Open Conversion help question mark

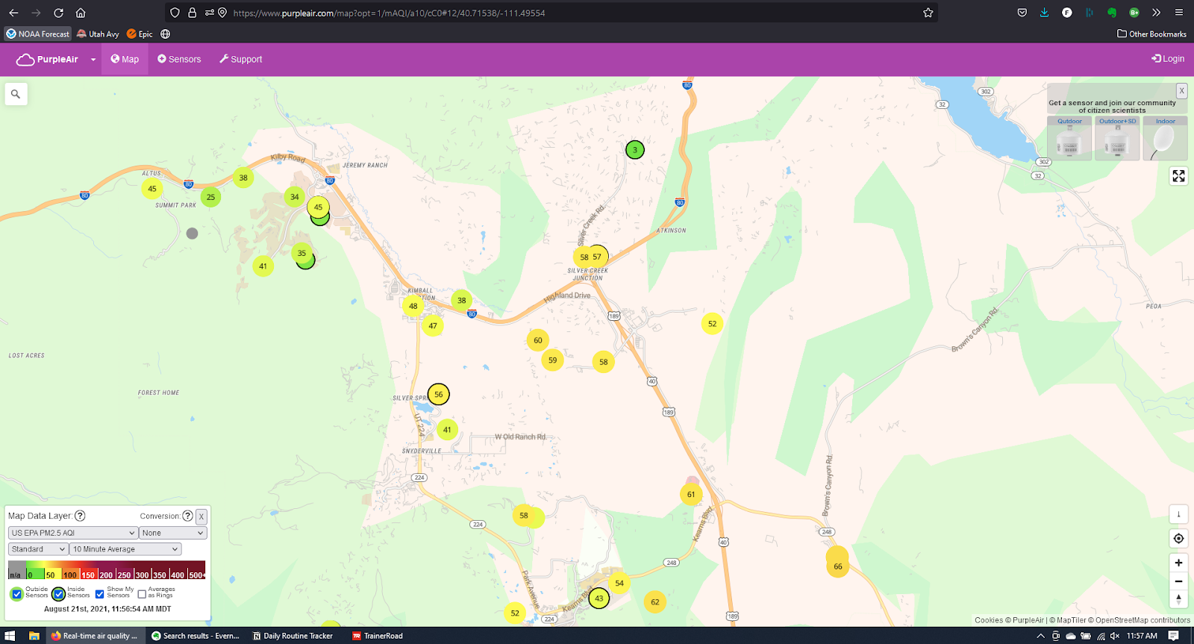pyautogui.click(x=188, y=516)
